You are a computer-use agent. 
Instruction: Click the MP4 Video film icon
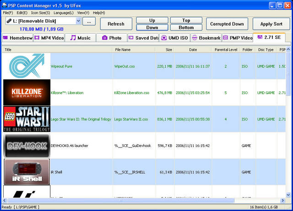(x=37, y=38)
